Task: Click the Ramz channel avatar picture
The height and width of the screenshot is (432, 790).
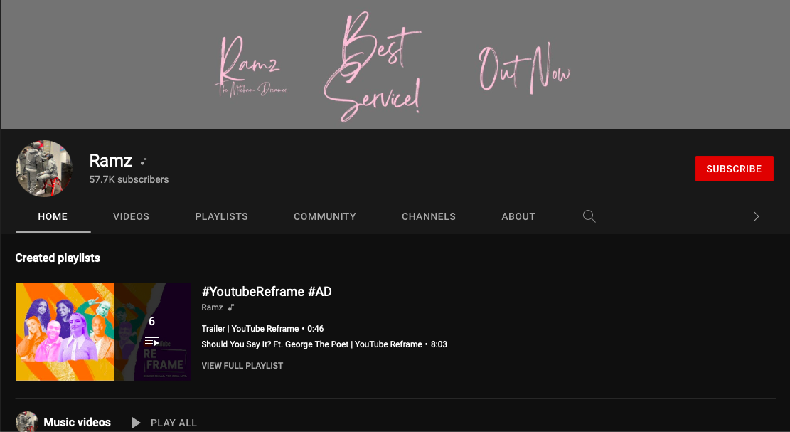Action: click(x=44, y=169)
